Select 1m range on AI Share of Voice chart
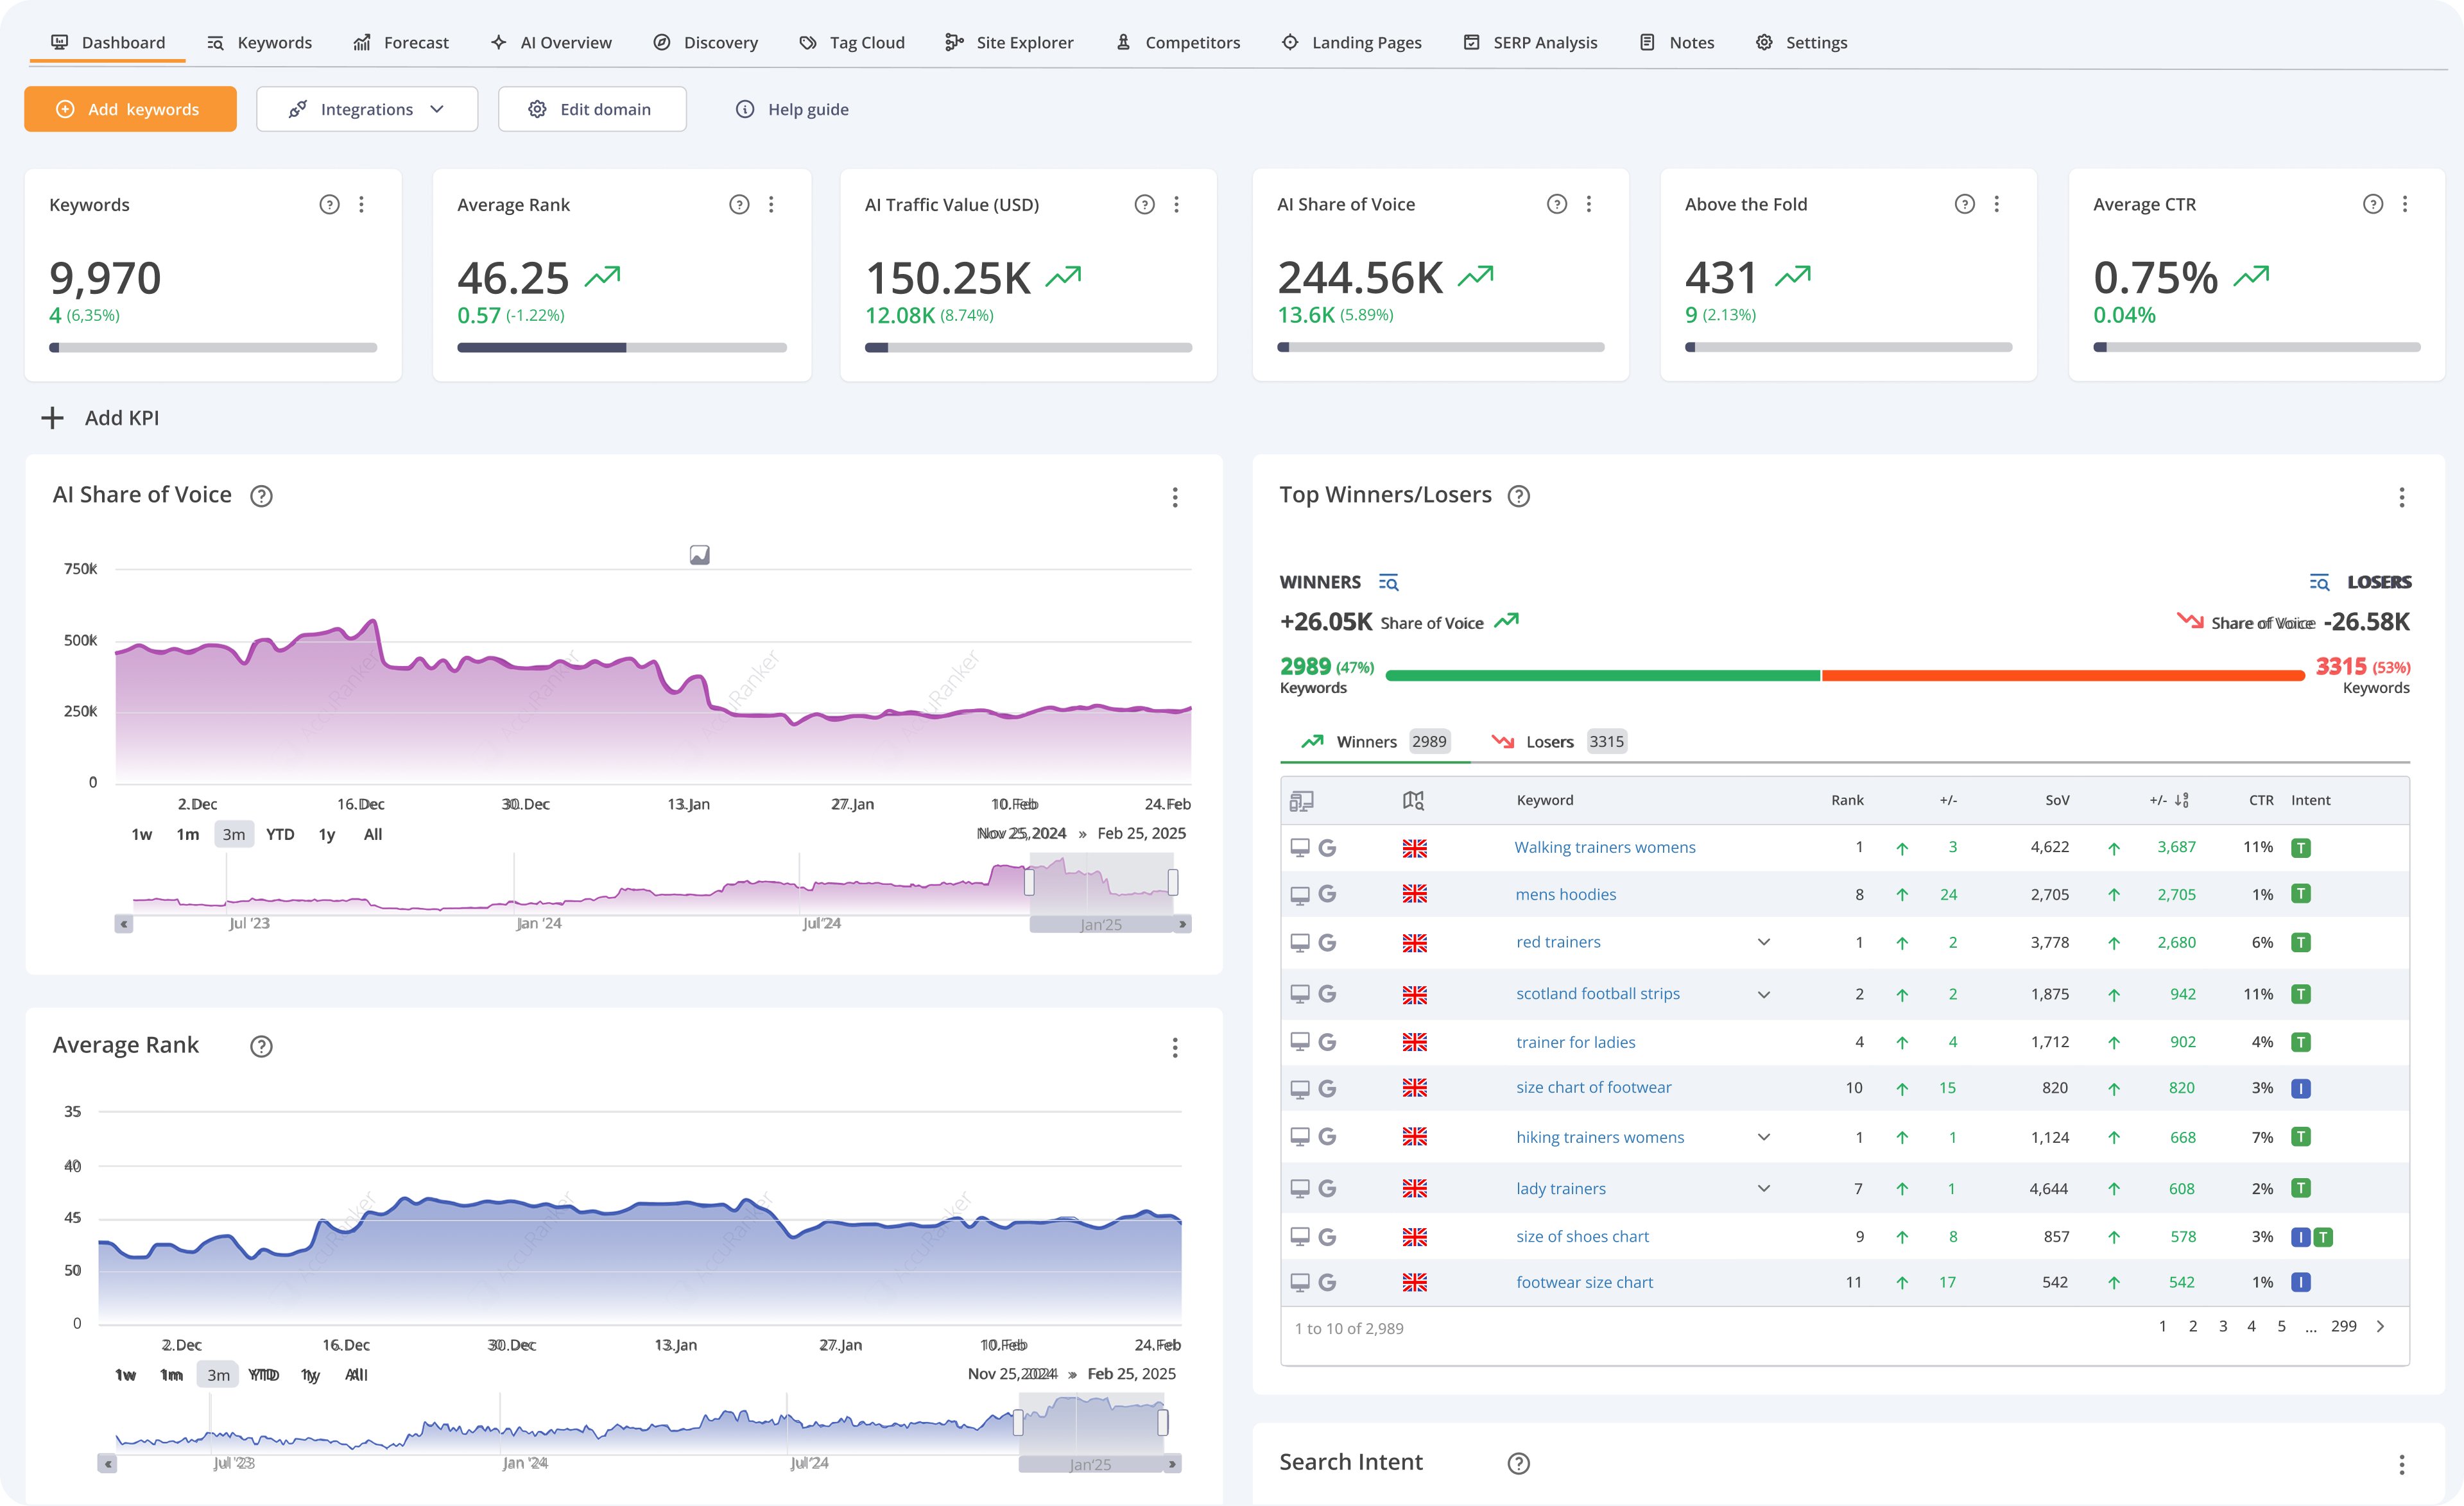This screenshot has width=2464, height=1506. tap(187, 834)
